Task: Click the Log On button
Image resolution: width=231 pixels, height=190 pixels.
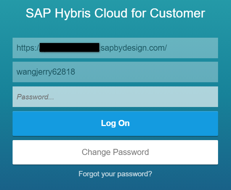Action: (x=115, y=123)
